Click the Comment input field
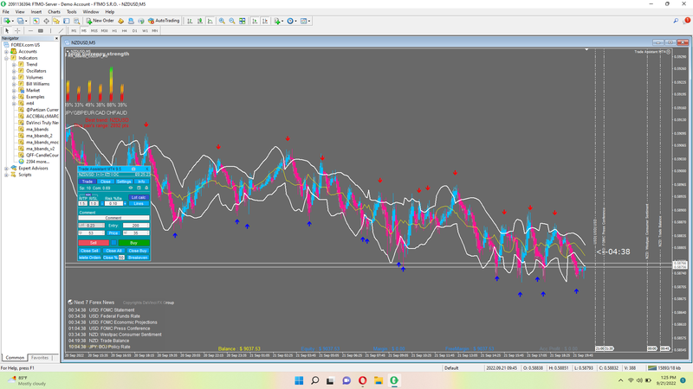 pyautogui.click(x=113, y=218)
